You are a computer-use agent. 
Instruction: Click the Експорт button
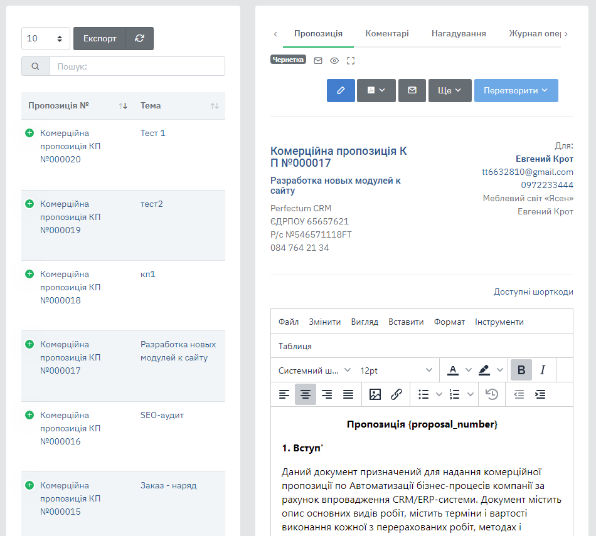pos(100,38)
